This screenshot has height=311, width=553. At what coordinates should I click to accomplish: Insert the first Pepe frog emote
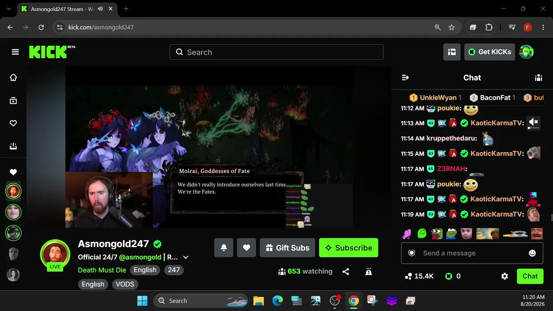tap(437, 234)
